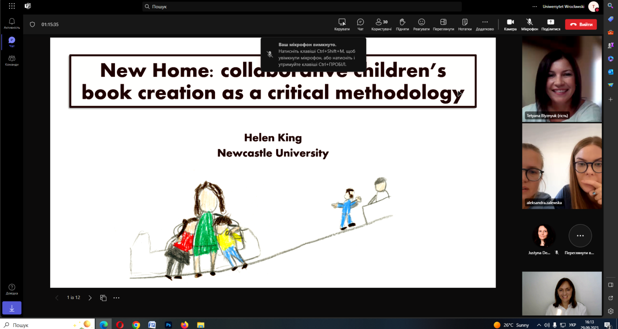Click the Керувати take control icon
Viewport: 618px width, 329px height.
pyautogui.click(x=342, y=24)
